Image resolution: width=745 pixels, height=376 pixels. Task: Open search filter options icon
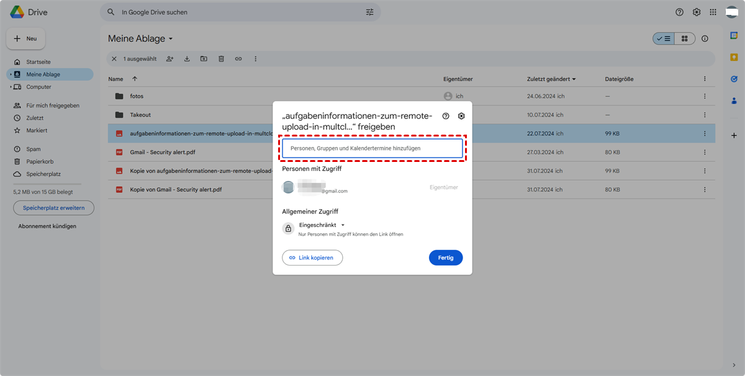[x=370, y=12]
